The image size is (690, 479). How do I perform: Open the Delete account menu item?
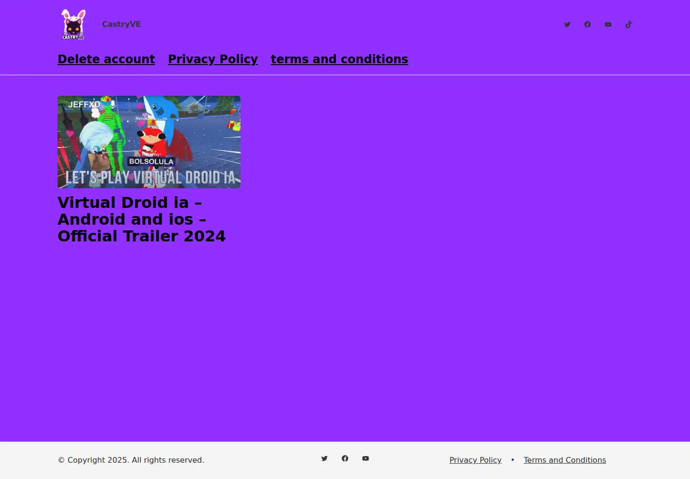tap(106, 59)
